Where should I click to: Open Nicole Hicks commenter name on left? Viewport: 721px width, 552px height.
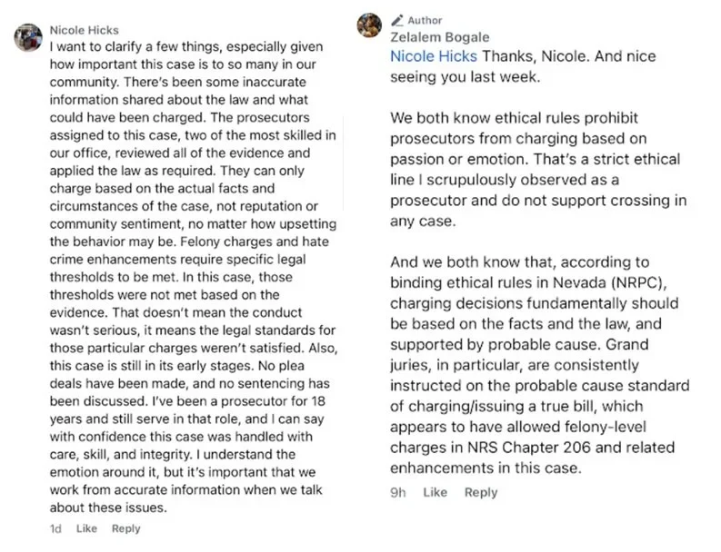tap(85, 30)
